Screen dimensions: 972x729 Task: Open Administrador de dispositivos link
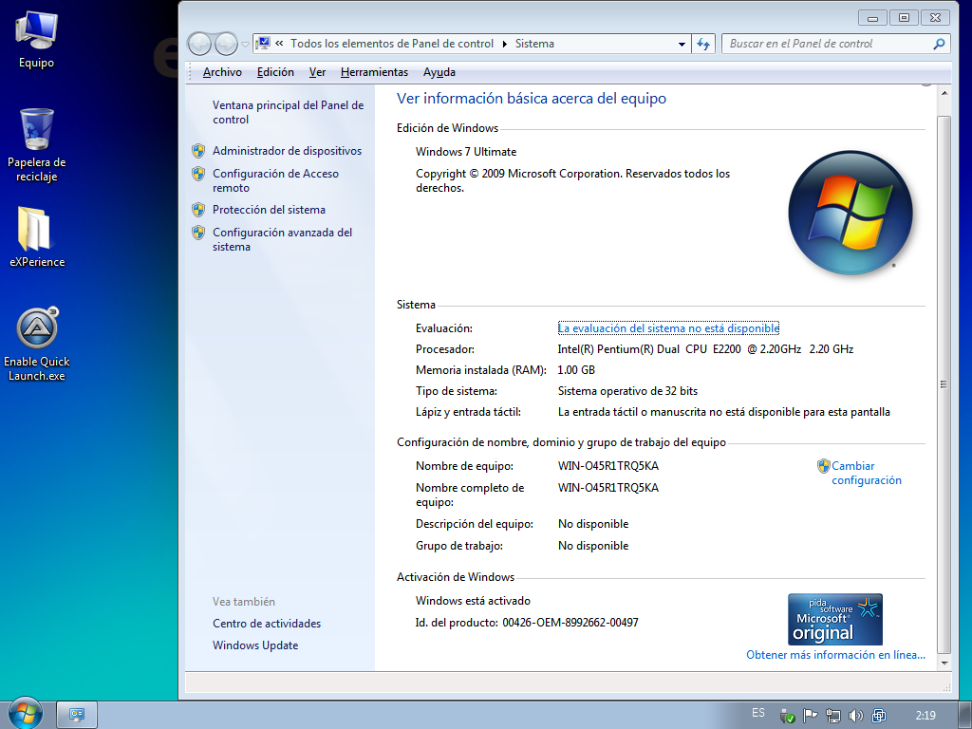[x=287, y=151]
